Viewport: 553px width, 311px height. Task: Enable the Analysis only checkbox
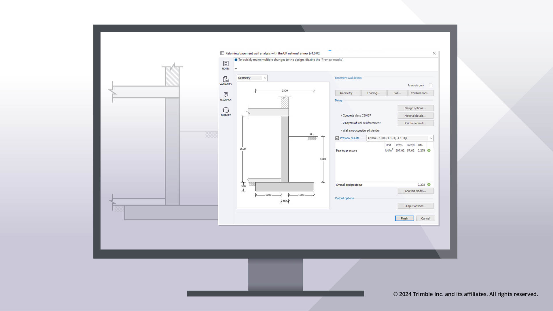point(431,85)
